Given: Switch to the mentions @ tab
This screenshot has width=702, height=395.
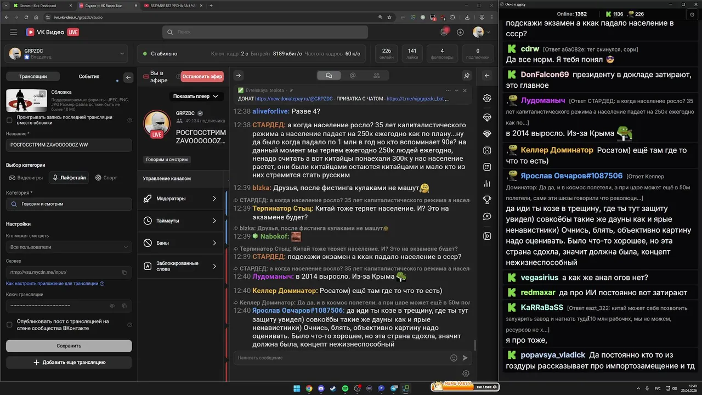Looking at the screenshot, I should click(x=353, y=76).
